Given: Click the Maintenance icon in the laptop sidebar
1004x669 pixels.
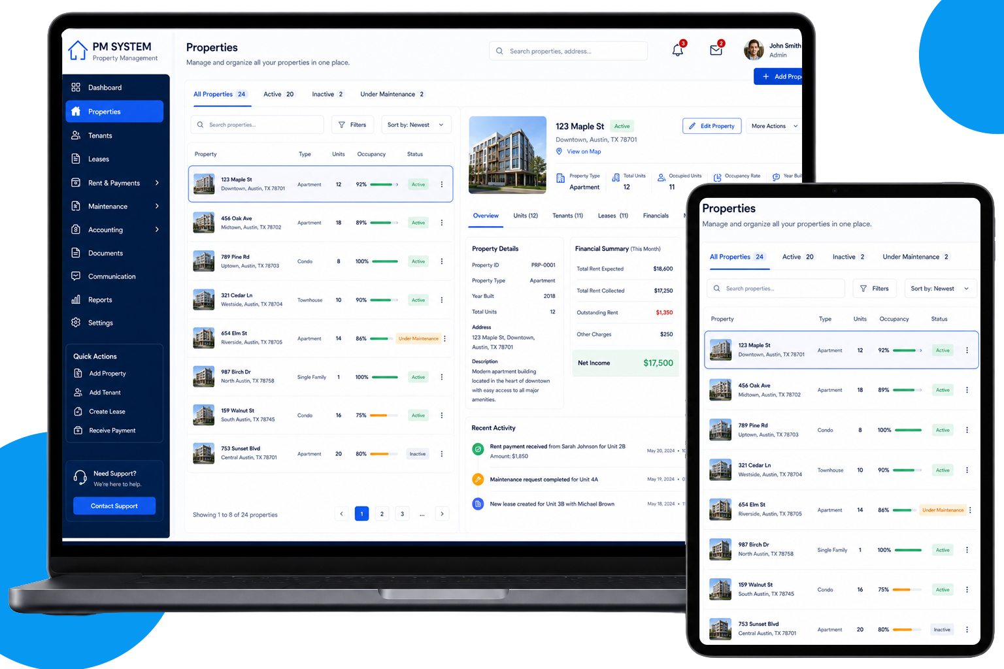Looking at the screenshot, I should pyautogui.click(x=76, y=206).
